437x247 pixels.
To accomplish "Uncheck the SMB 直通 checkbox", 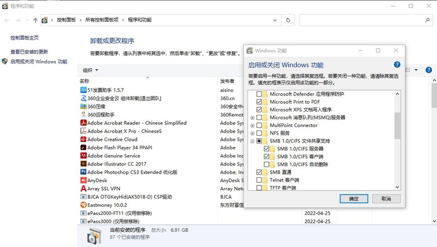I will (x=259, y=172).
